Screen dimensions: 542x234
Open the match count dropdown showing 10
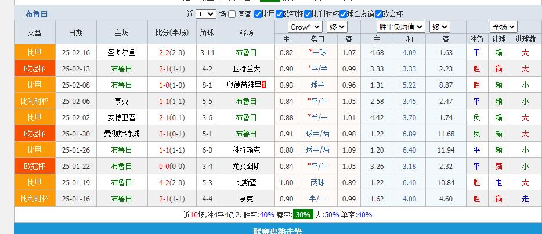tap(205, 14)
